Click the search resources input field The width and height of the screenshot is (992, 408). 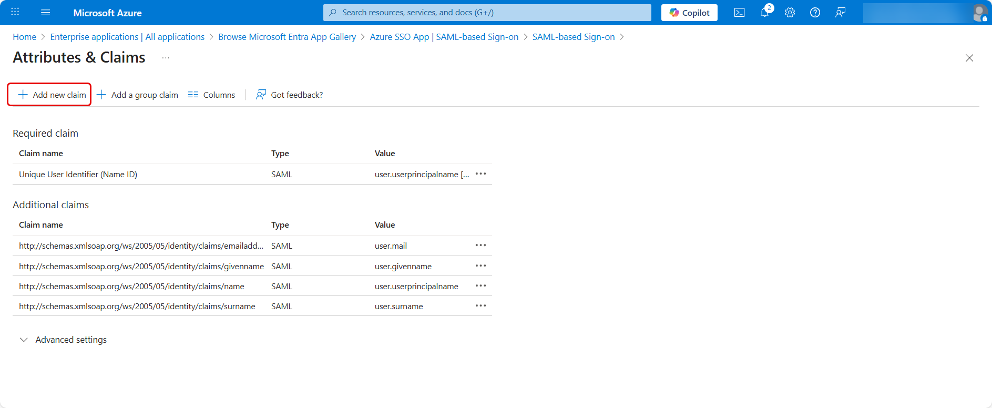click(487, 13)
